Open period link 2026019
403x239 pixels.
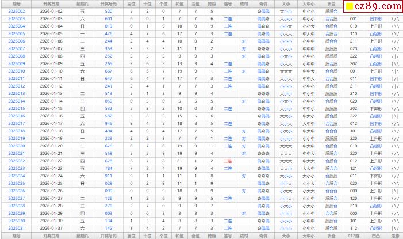17,139
